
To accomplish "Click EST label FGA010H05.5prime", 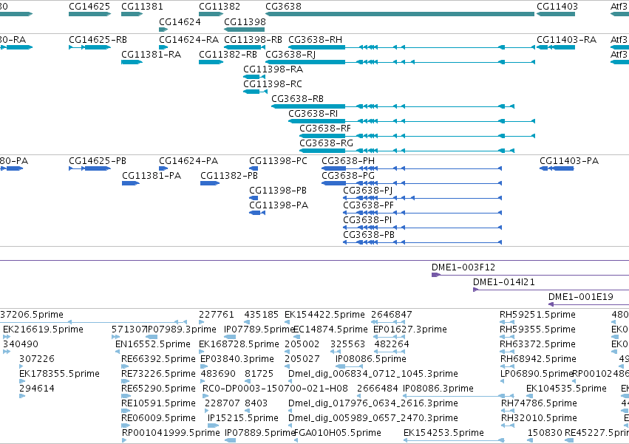I will tap(338, 433).
